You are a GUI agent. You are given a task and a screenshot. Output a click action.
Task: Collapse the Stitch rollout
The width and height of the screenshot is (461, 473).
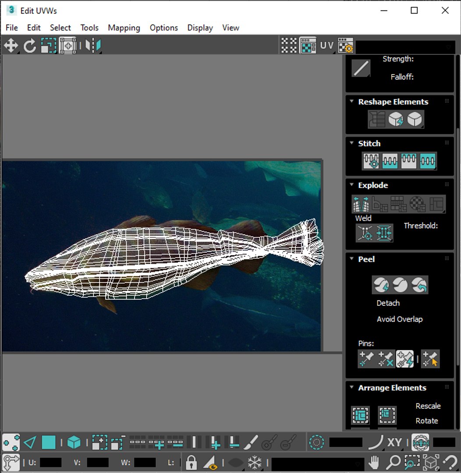351,143
